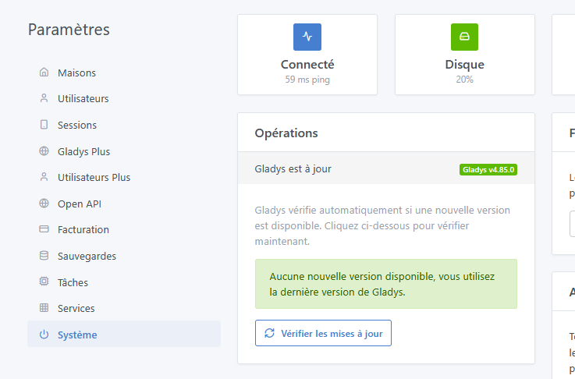
Task: Click the Paramètres page heading
Action: pos(69,30)
